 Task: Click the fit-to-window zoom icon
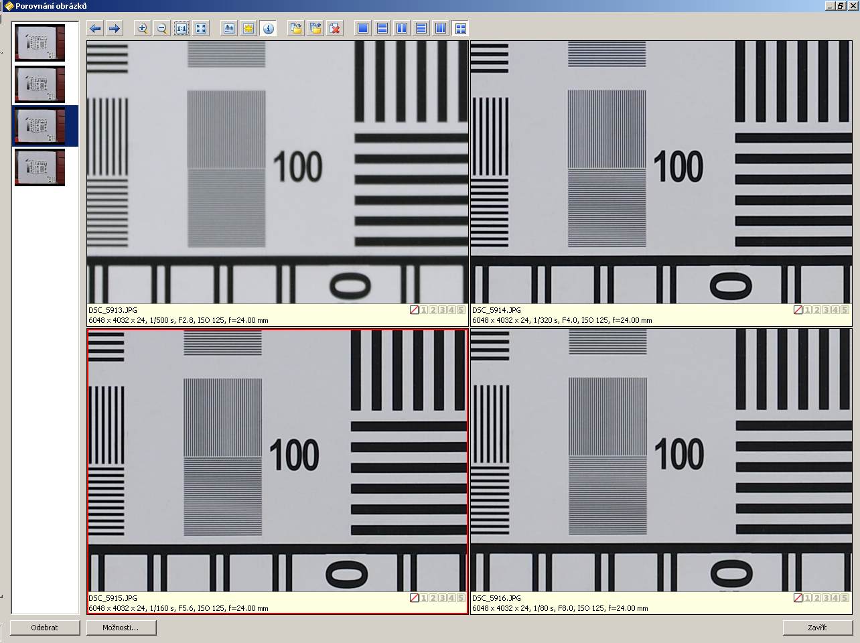coord(201,28)
